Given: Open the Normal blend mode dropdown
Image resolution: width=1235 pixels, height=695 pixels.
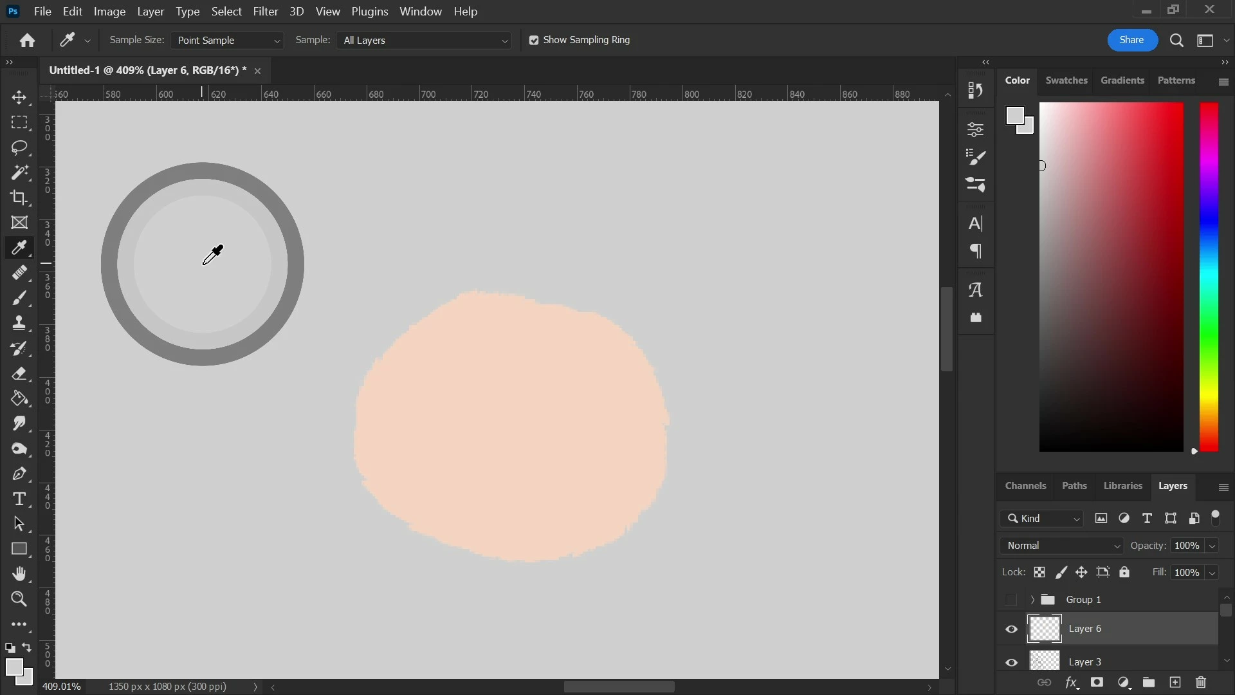Looking at the screenshot, I should pyautogui.click(x=1061, y=546).
